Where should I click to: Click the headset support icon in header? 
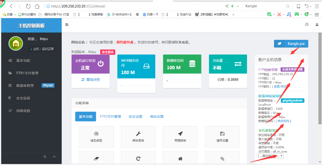click(x=307, y=25)
